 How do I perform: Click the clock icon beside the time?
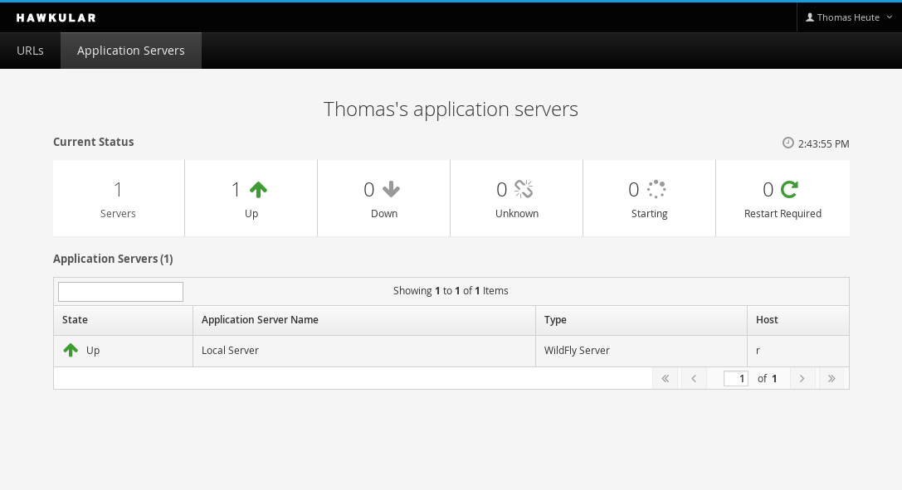tap(788, 143)
